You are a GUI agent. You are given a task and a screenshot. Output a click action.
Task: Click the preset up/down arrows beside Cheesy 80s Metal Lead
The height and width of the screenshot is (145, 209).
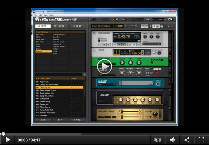[125, 26]
